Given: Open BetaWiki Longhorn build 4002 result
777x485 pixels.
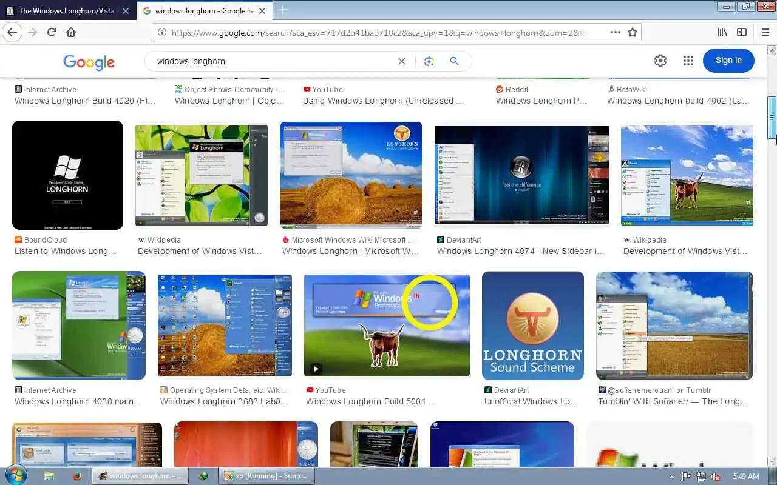Looking at the screenshot, I should coord(679,101).
